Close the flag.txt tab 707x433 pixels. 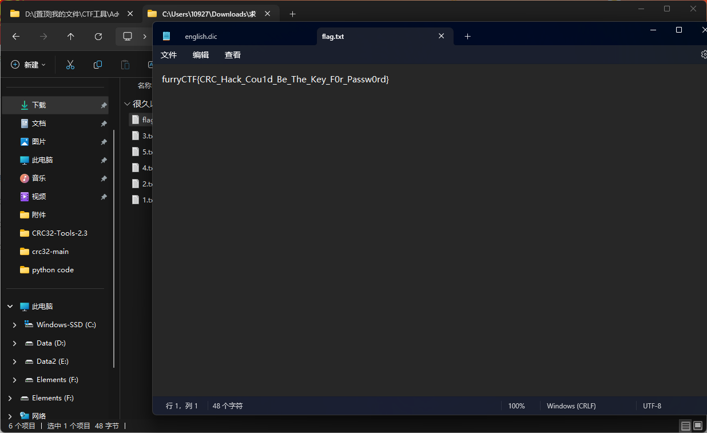coord(441,36)
